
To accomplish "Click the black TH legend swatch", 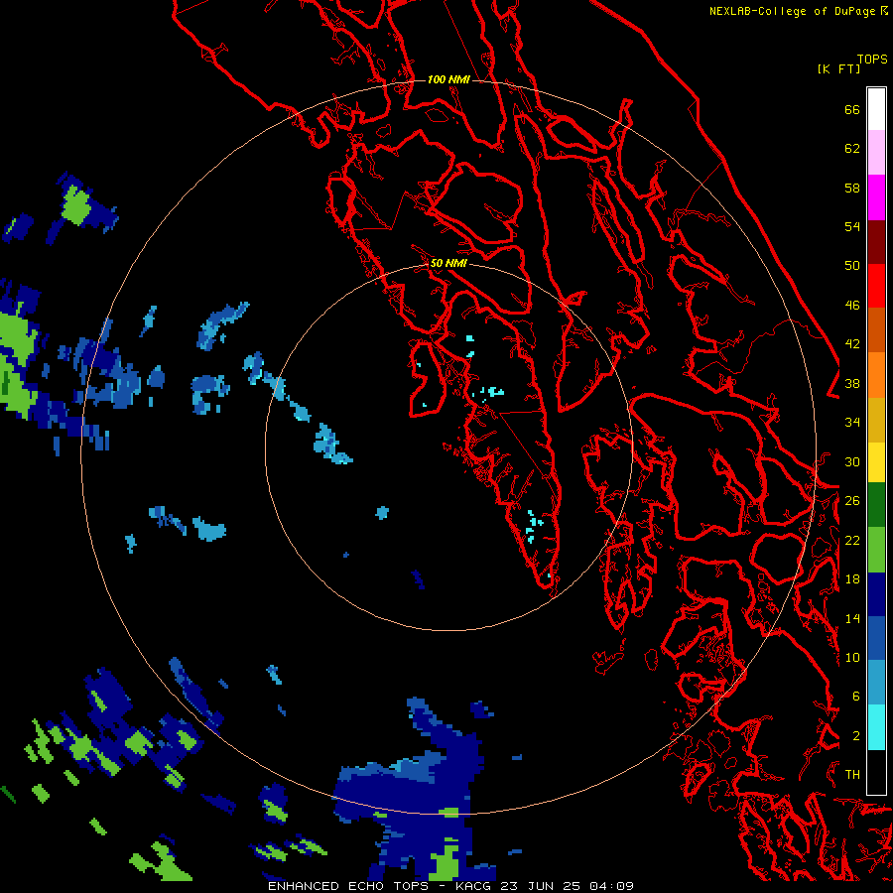I will [876, 772].
